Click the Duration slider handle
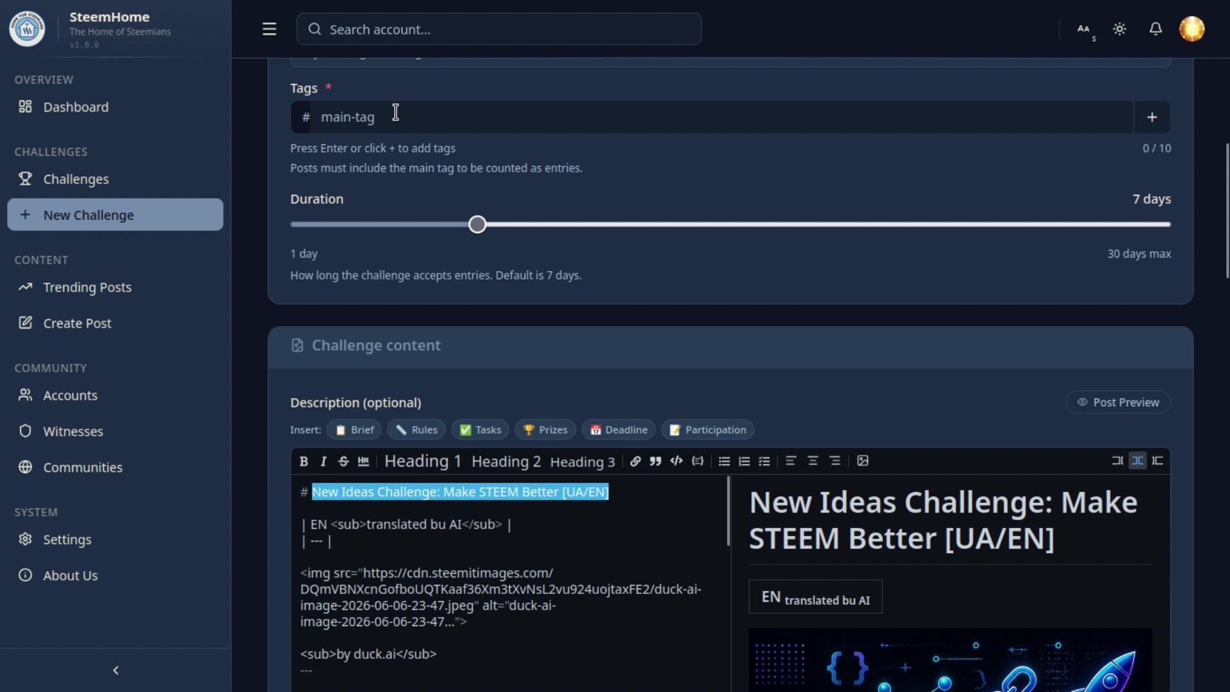This screenshot has height=692, width=1230. coord(477,224)
